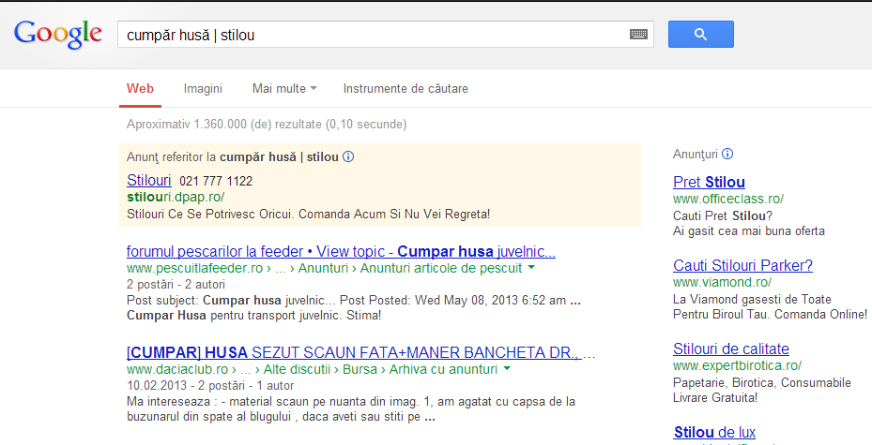The width and height of the screenshot is (872, 445).
Task: Open the on-screen keyboard icon
Action: pos(639,35)
